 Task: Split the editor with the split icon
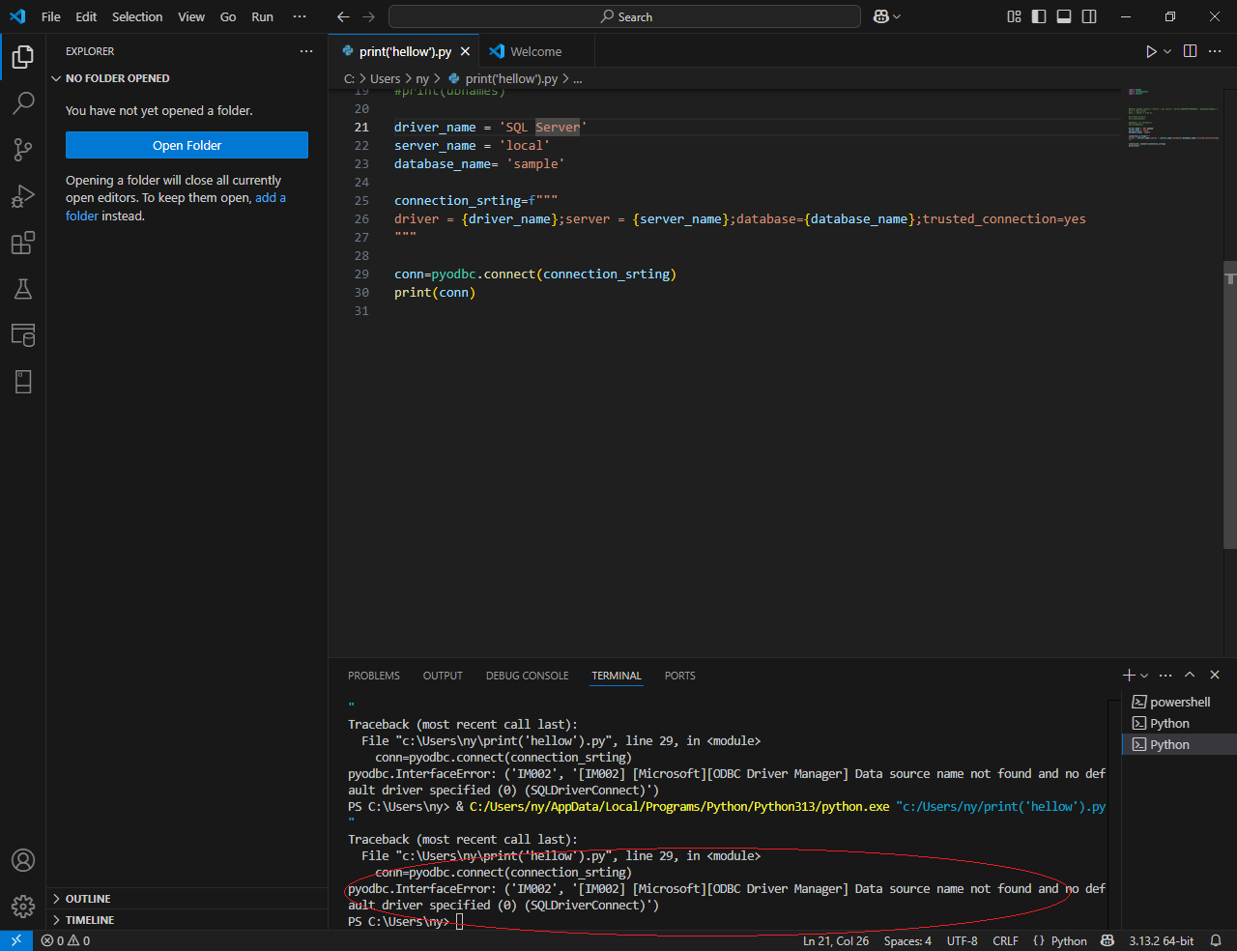pos(1190,51)
